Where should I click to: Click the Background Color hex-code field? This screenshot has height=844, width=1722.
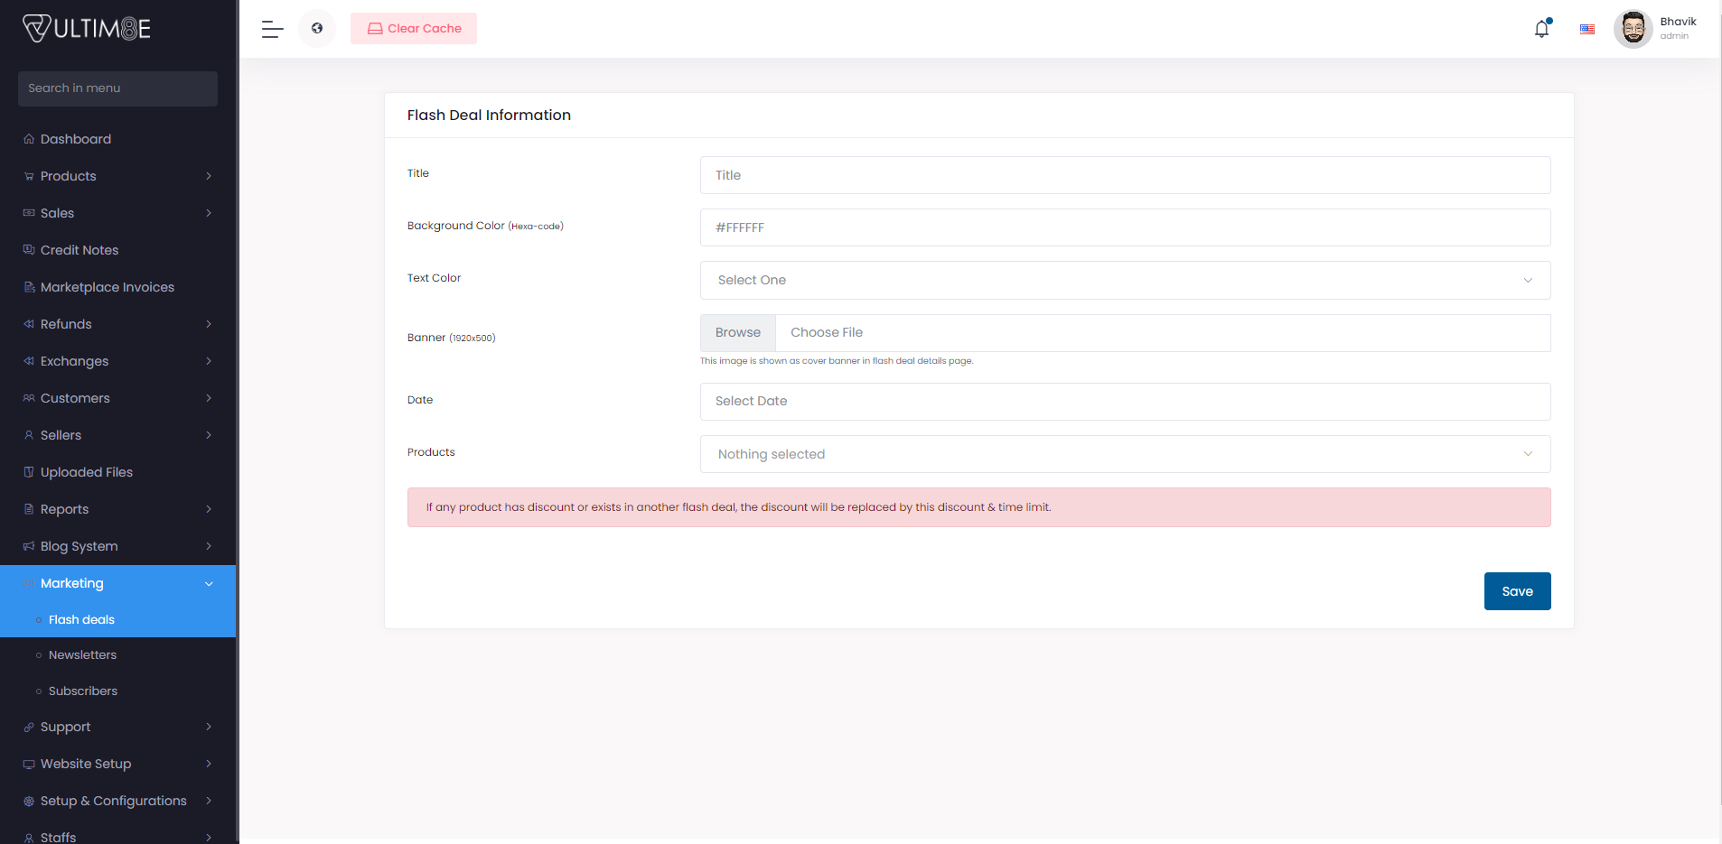tap(1125, 227)
